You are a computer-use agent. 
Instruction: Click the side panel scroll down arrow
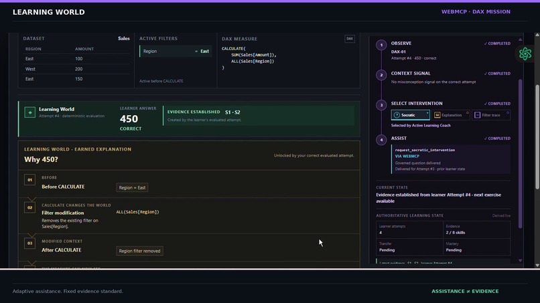coord(520,261)
